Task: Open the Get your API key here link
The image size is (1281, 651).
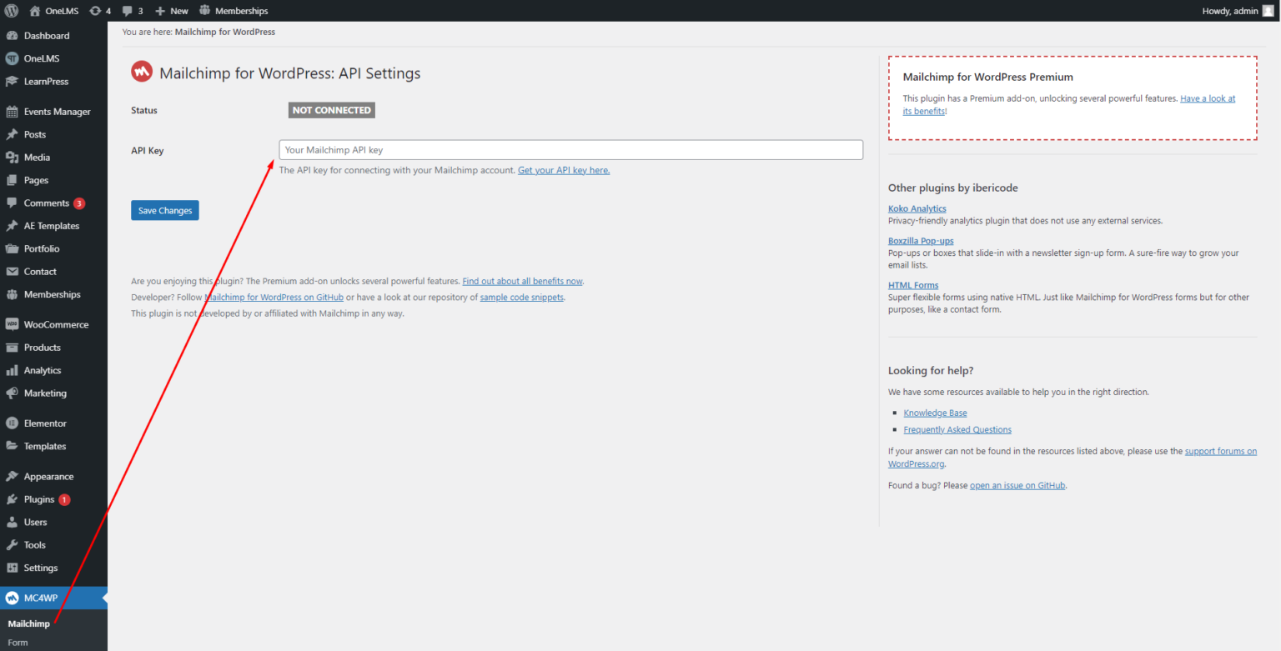Action: point(564,170)
